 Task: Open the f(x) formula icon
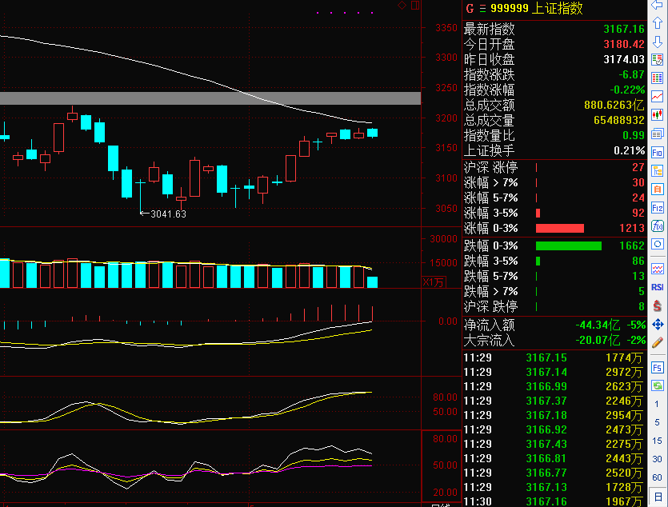658,226
